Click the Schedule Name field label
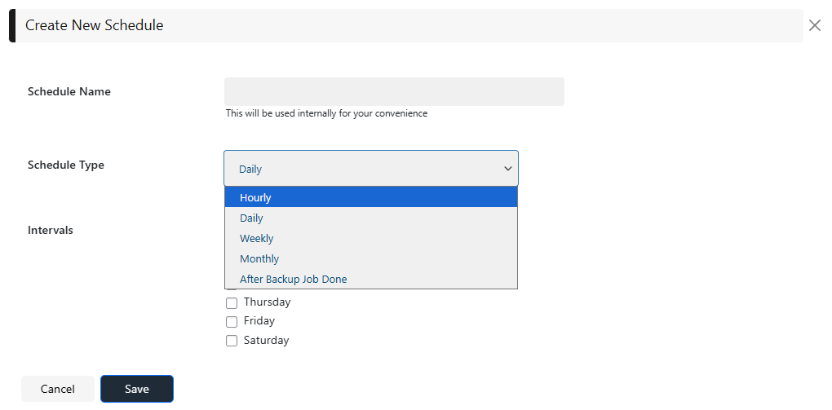832x410 pixels. (x=69, y=91)
